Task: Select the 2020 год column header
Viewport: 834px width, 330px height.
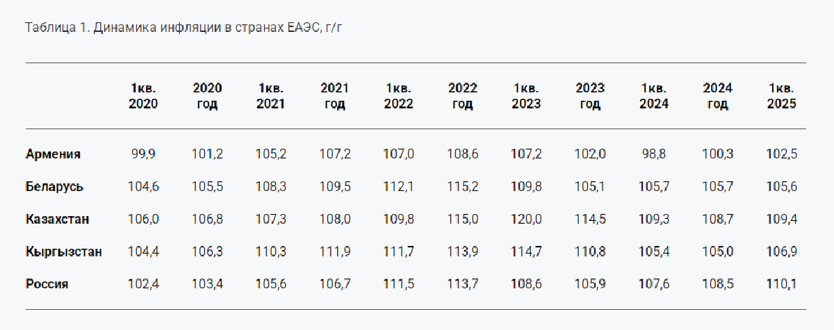Action: pos(207,97)
